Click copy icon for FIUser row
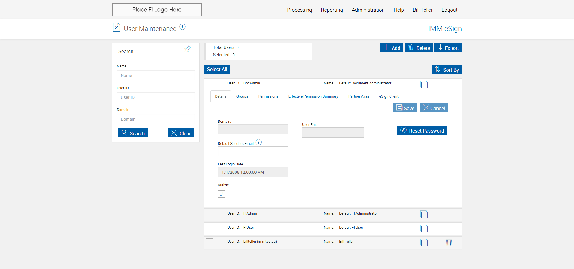Image resolution: width=574 pixels, height=269 pixels. pyautogui.click(x=424, y=228)
